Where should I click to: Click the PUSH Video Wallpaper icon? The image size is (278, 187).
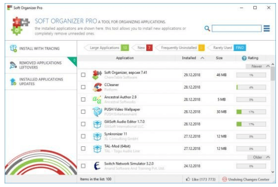(97, 112)
